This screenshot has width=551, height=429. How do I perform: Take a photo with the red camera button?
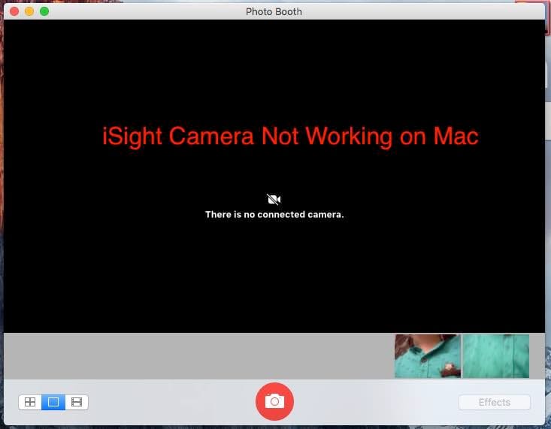tap(274, 401)
